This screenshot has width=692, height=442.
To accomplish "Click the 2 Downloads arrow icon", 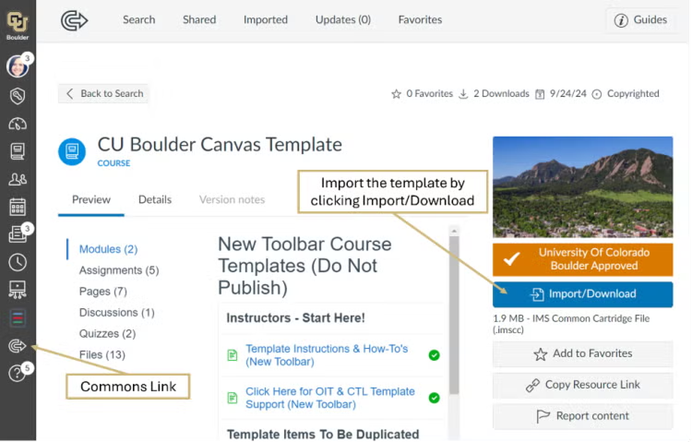I will coord(464,94).
